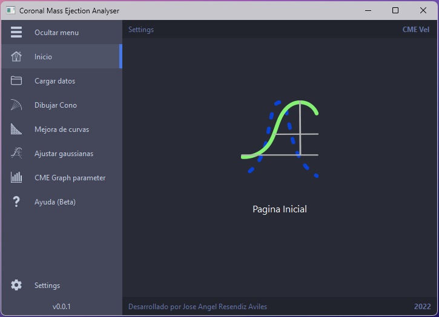
Task: Click the gaussian-fit icon in the sidebar
Action: click(16, 153)
